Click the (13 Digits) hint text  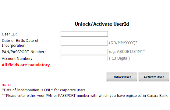point(119,58)
